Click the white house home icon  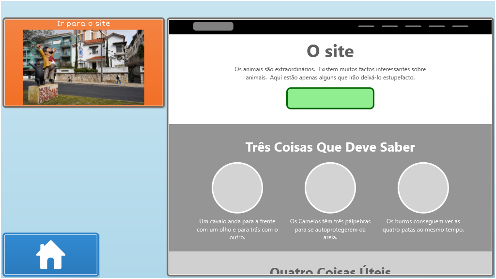click(x=51, y=255)
